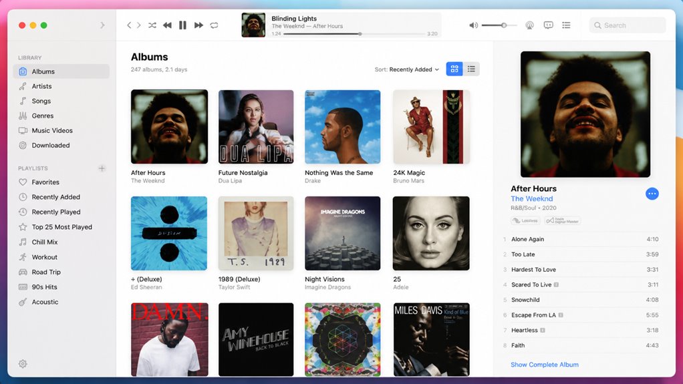Seek within the song progress bar
This screenshot has width=683, height=384.
pyautogui.click(x=354, y=33)
